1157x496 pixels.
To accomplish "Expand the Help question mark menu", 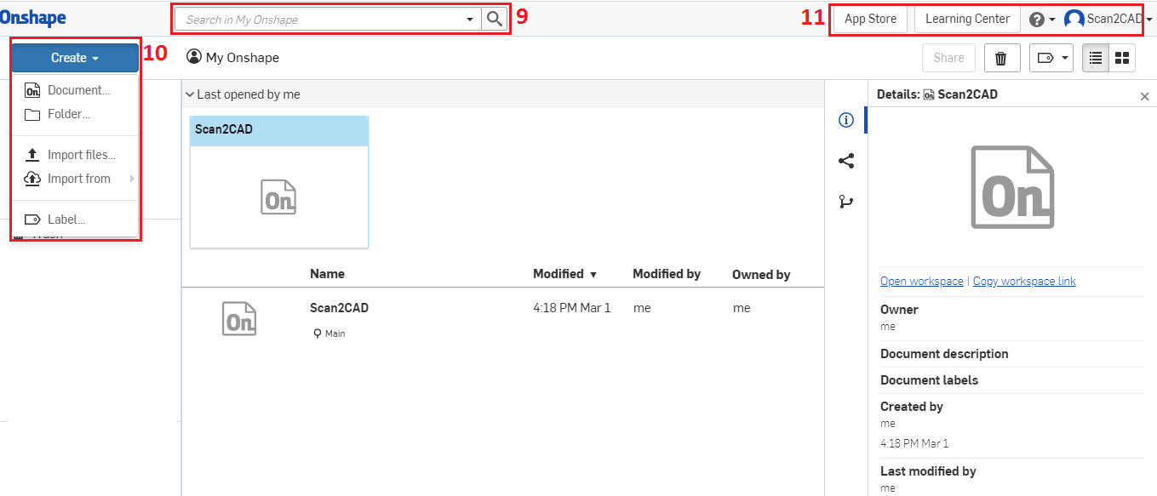I will 1041,19.
